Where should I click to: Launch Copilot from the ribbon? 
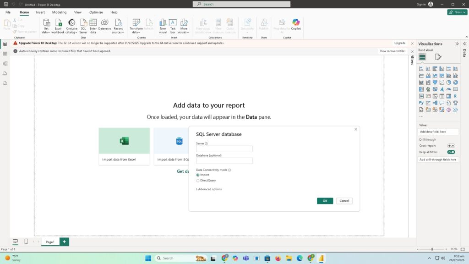[296, 25]
